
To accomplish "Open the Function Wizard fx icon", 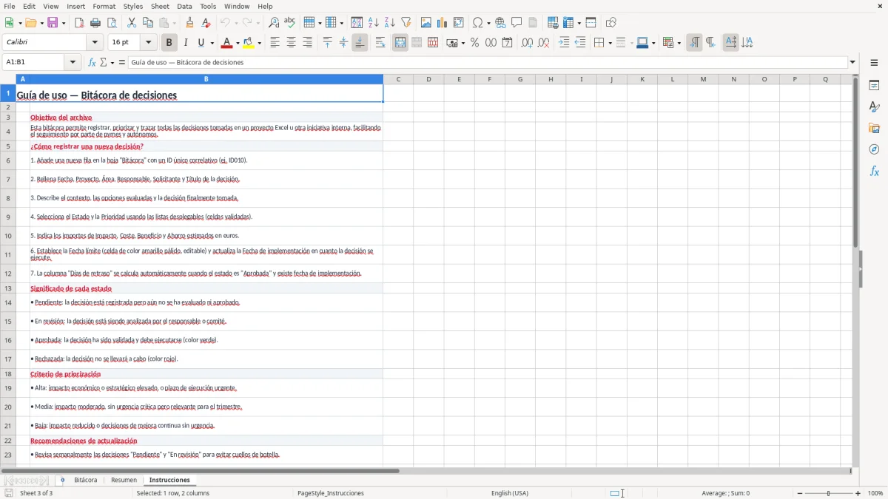I will pyautogui.click(x=92, y=63).
